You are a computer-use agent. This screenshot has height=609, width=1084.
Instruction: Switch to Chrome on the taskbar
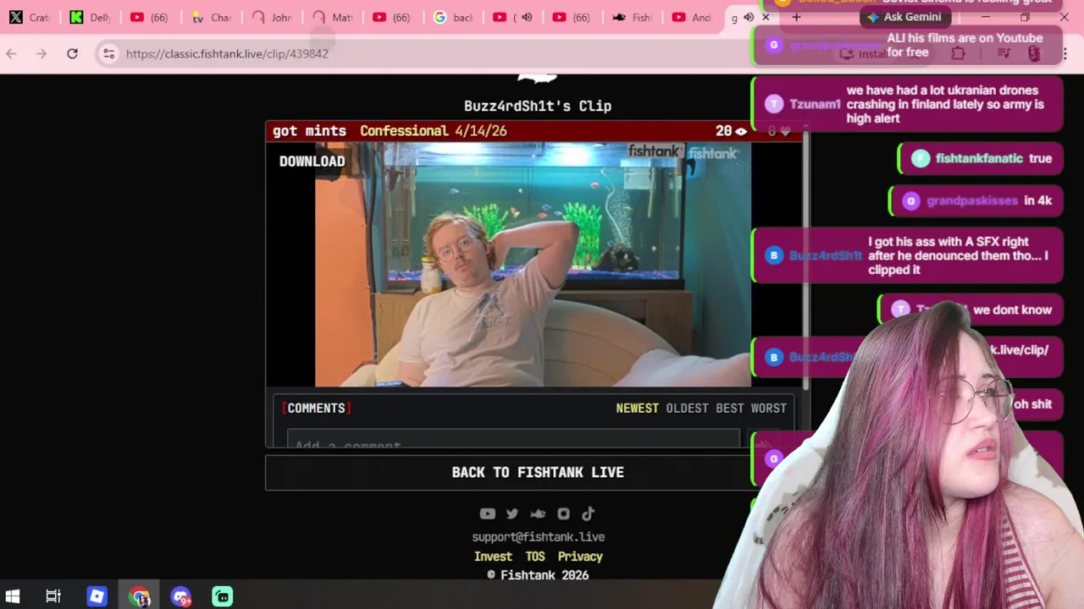[140, 596]
